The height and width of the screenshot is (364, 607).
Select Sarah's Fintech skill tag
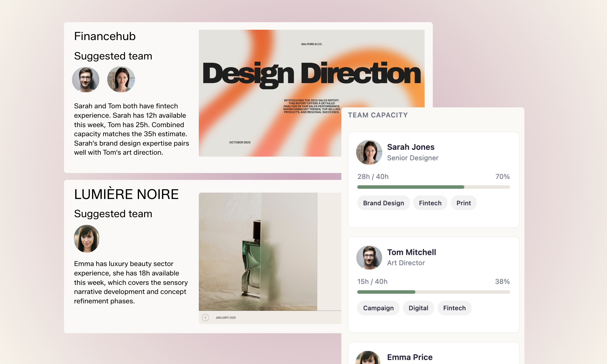pos(430,203)
